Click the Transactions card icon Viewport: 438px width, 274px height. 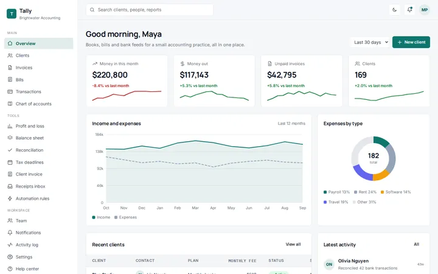pos(10,91)
